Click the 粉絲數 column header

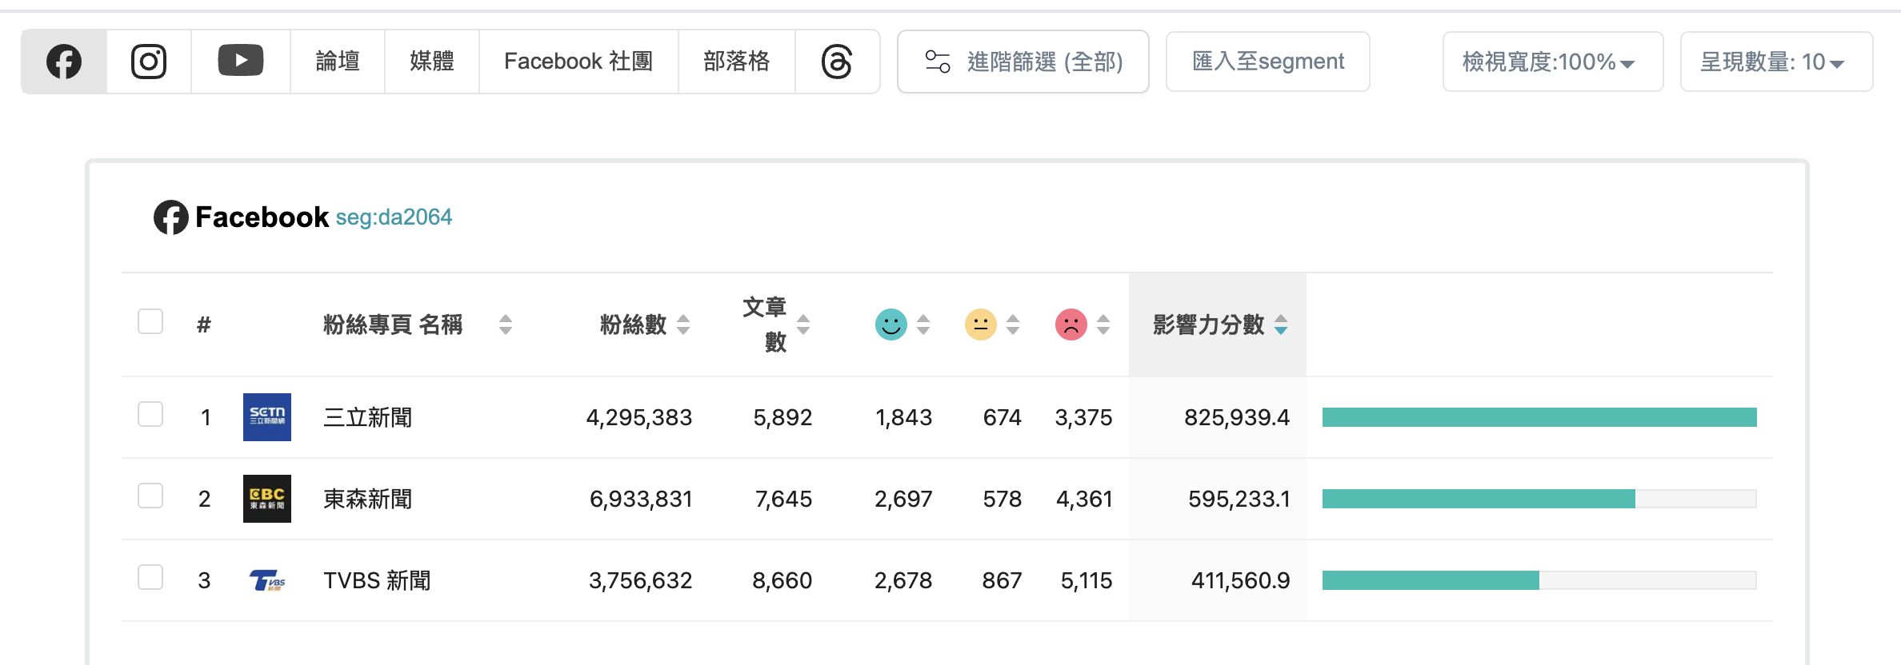tap(633, 325)
